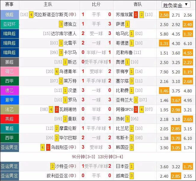The height and width of the screenshot is (181, 196).
Task: Click yellow card 3 beside 卡尔马
Action: 61,52
